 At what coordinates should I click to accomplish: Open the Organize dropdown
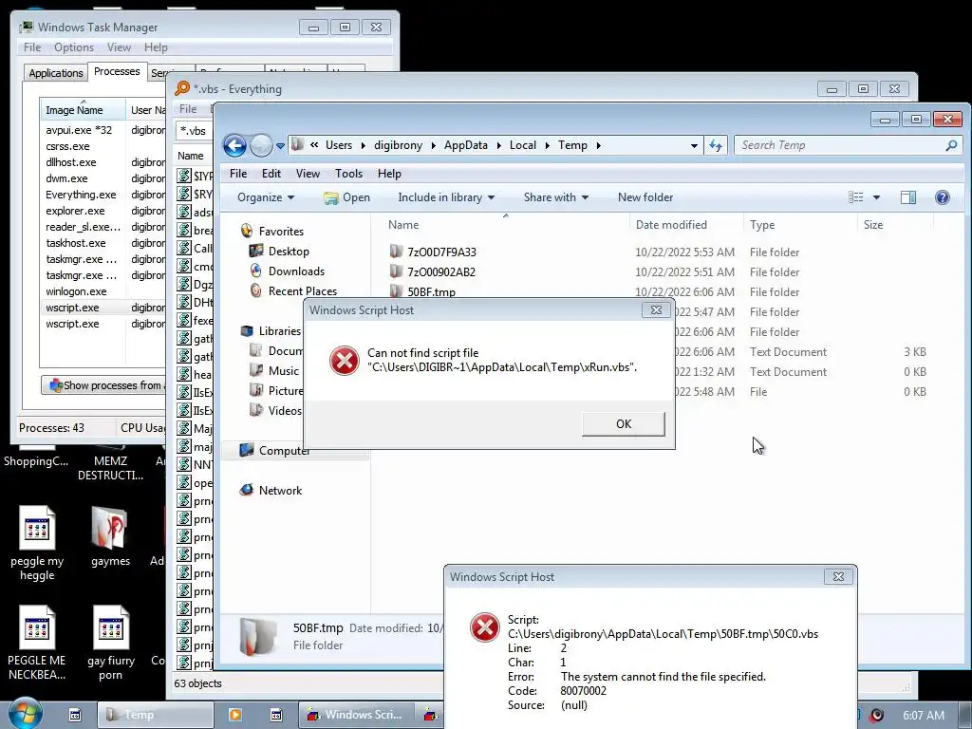[x=266, y=197]
